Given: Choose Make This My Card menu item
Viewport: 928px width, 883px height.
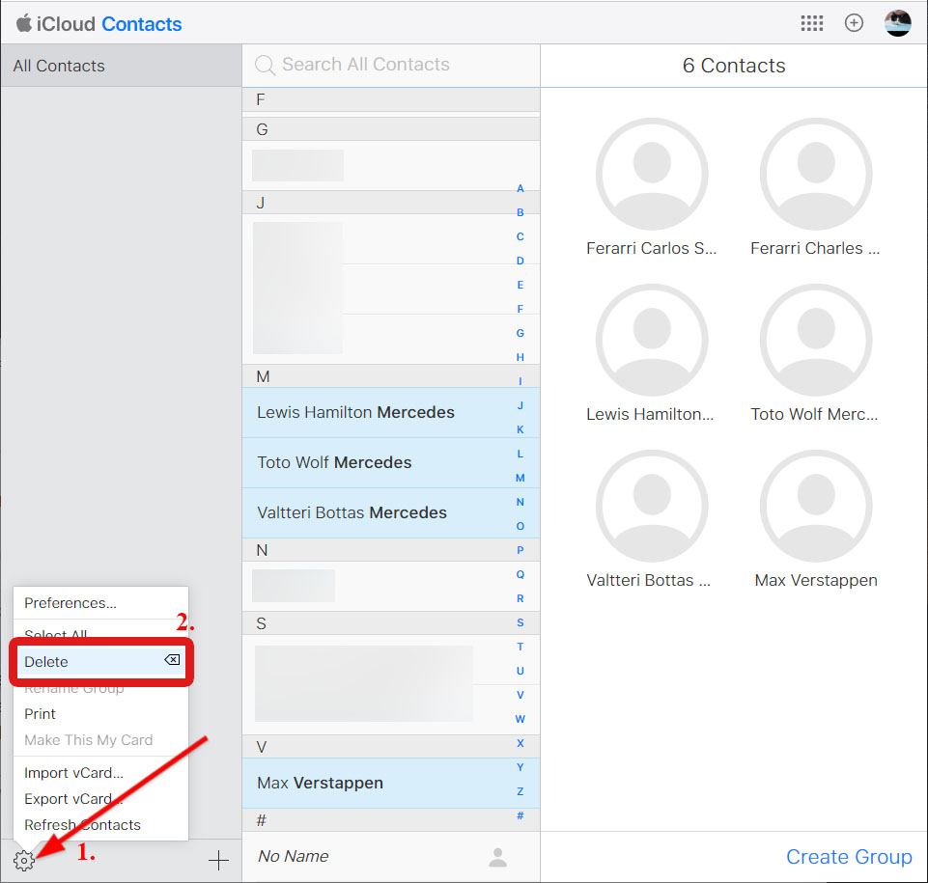Looking at the screenshot, I should pos(100,740).
